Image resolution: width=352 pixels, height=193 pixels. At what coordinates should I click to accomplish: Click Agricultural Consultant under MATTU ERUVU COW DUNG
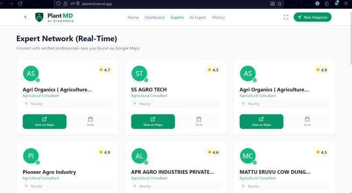[258, 178]
